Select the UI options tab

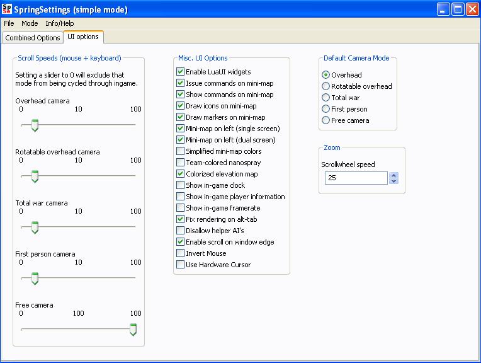(x=83, y=37)
